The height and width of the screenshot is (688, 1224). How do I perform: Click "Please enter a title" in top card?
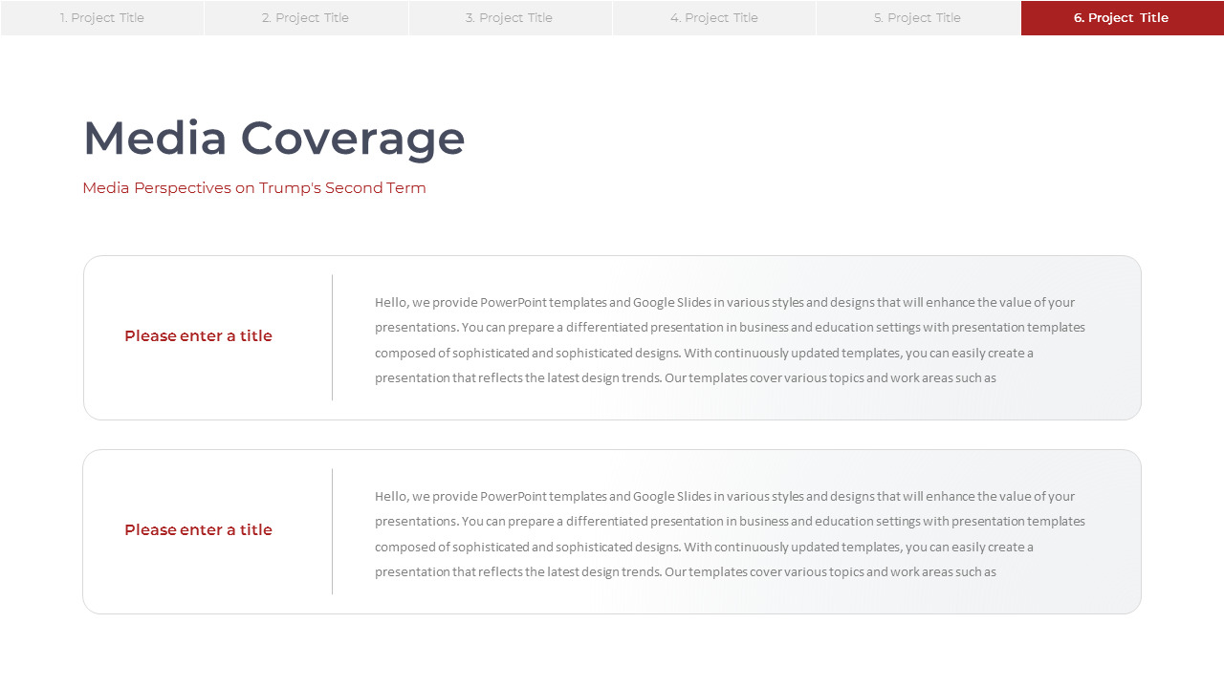(x=198, y=336)
